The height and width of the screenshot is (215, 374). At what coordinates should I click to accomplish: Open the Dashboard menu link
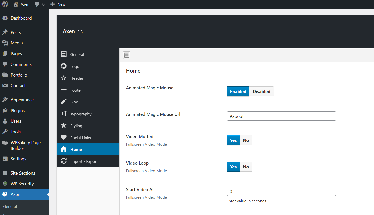click(21, 18)
